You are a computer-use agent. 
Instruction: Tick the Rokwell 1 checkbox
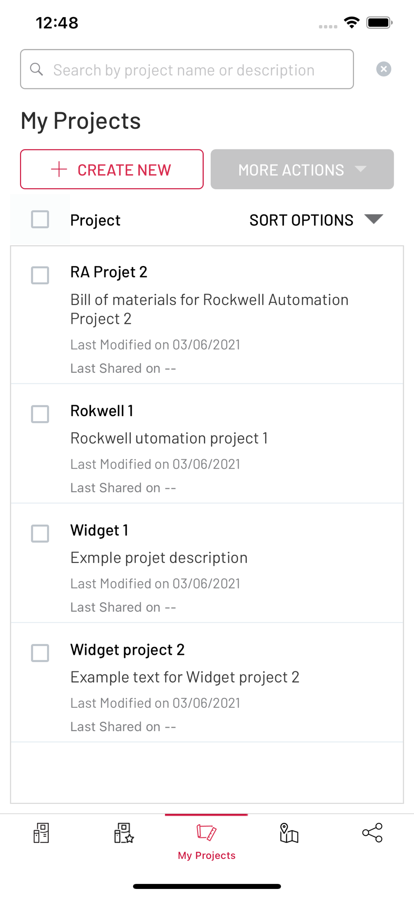40,414
